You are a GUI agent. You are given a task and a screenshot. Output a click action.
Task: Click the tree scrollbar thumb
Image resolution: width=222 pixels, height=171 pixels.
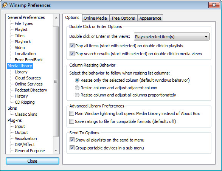click(x=56, y=81)
